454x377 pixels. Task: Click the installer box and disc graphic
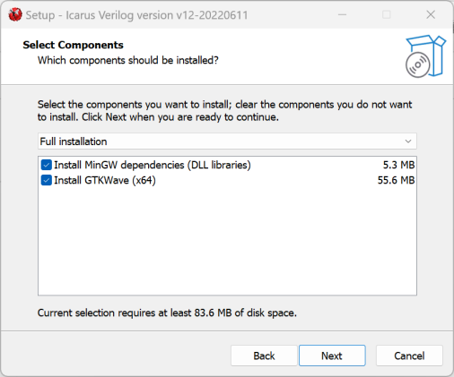[x=425, y=56]
